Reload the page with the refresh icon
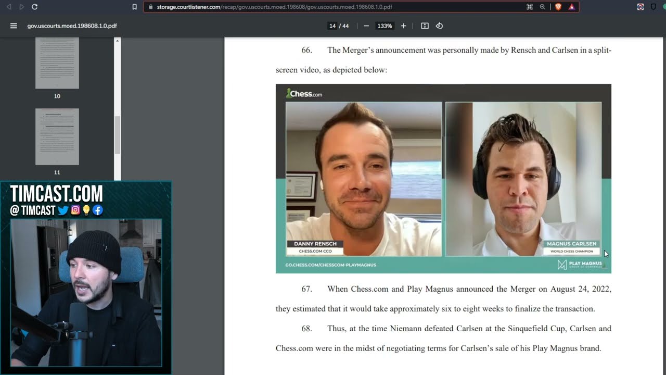Viewport: 666px width, 375px height. pyautogui.click(x=34, y=7)
